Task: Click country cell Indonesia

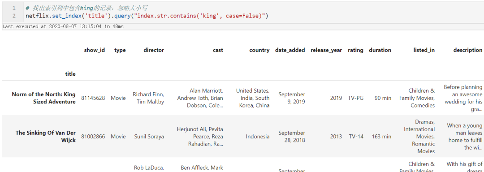Action: 258,136
